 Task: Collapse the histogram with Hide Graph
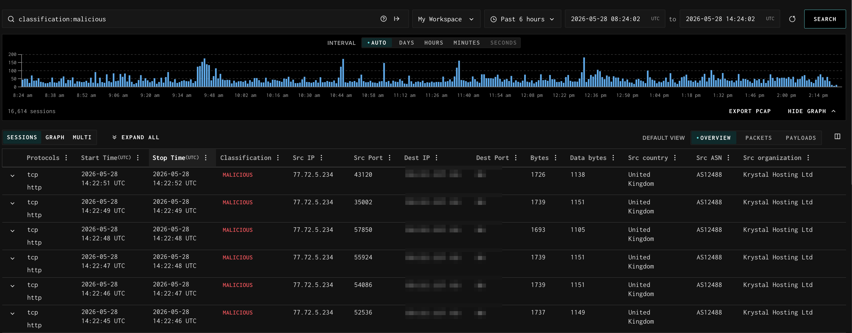[812, 111]
